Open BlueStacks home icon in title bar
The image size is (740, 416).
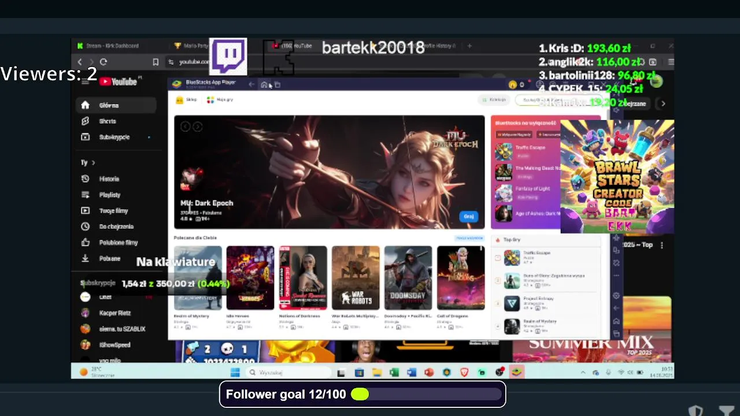[264, 85]
